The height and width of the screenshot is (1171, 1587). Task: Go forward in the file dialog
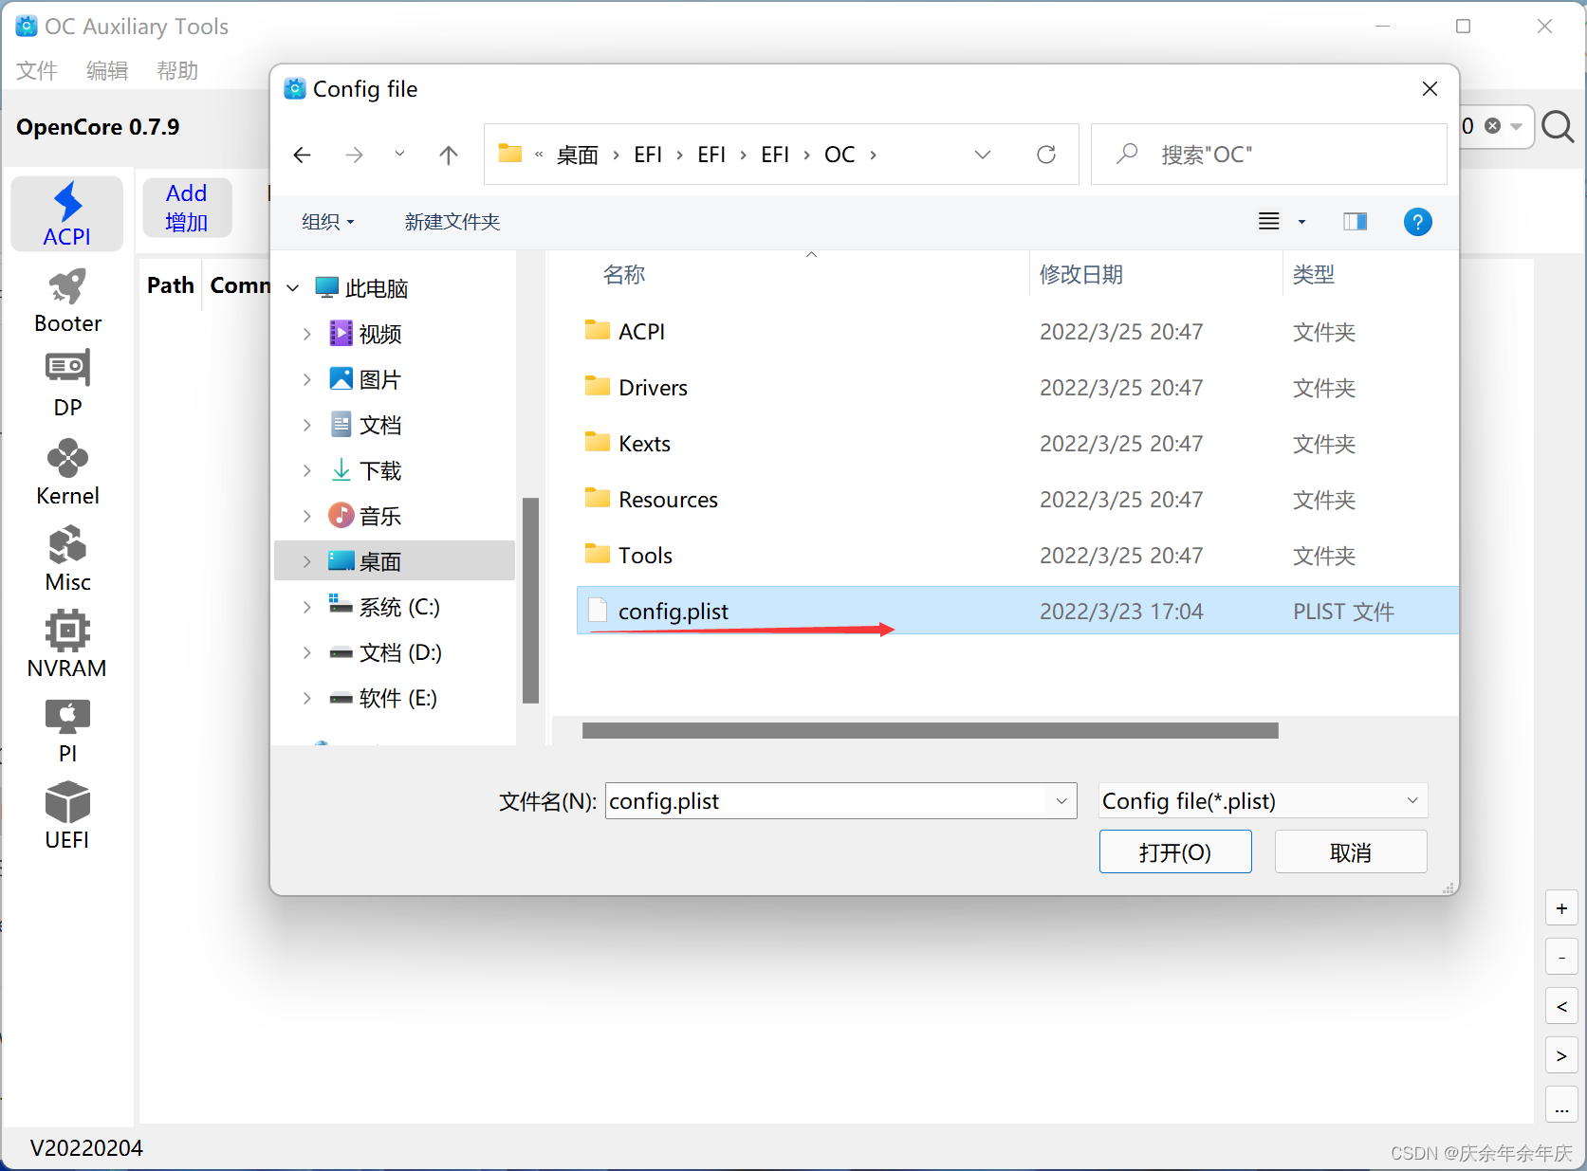coord(354,155)
